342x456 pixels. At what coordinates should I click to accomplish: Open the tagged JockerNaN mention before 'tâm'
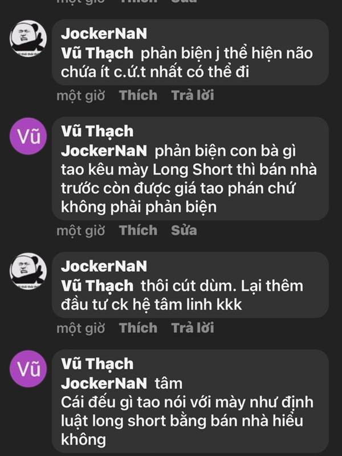(104, 384)
